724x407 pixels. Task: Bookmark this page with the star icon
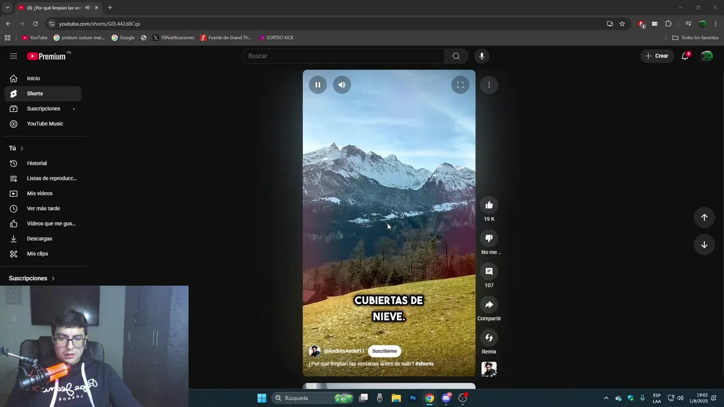622,24
